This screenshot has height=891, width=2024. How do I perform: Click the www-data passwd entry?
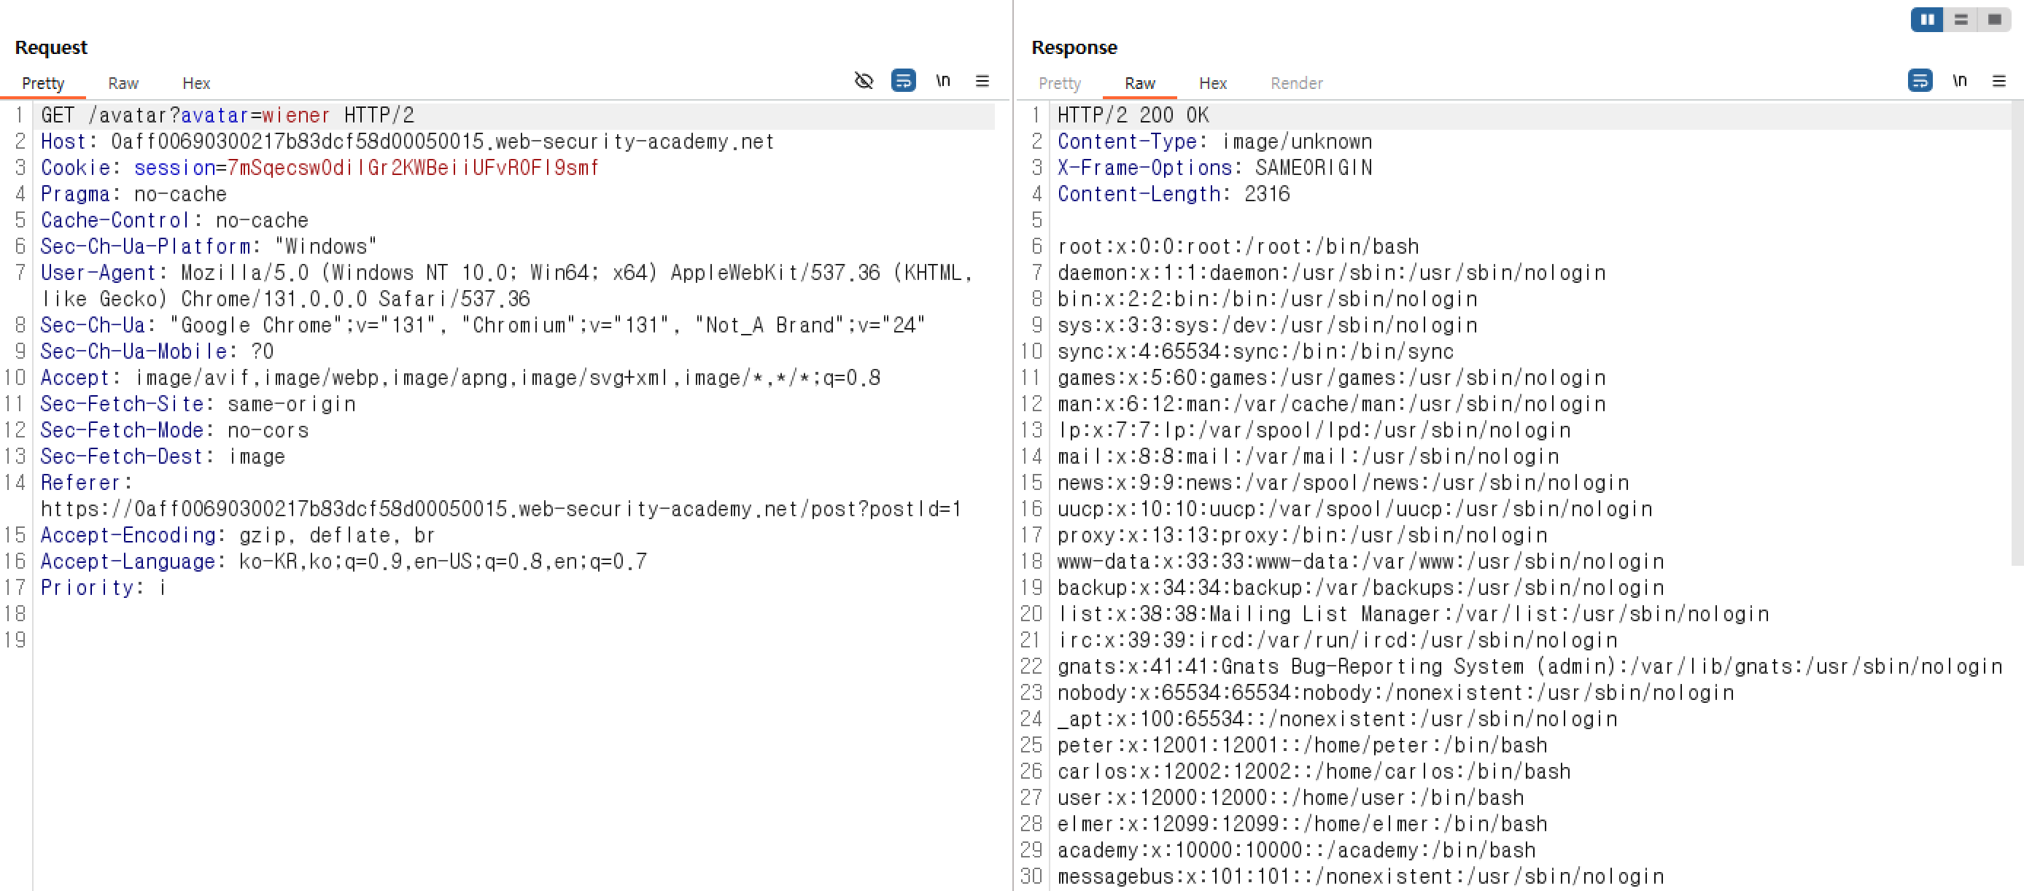click(1361, 561)
